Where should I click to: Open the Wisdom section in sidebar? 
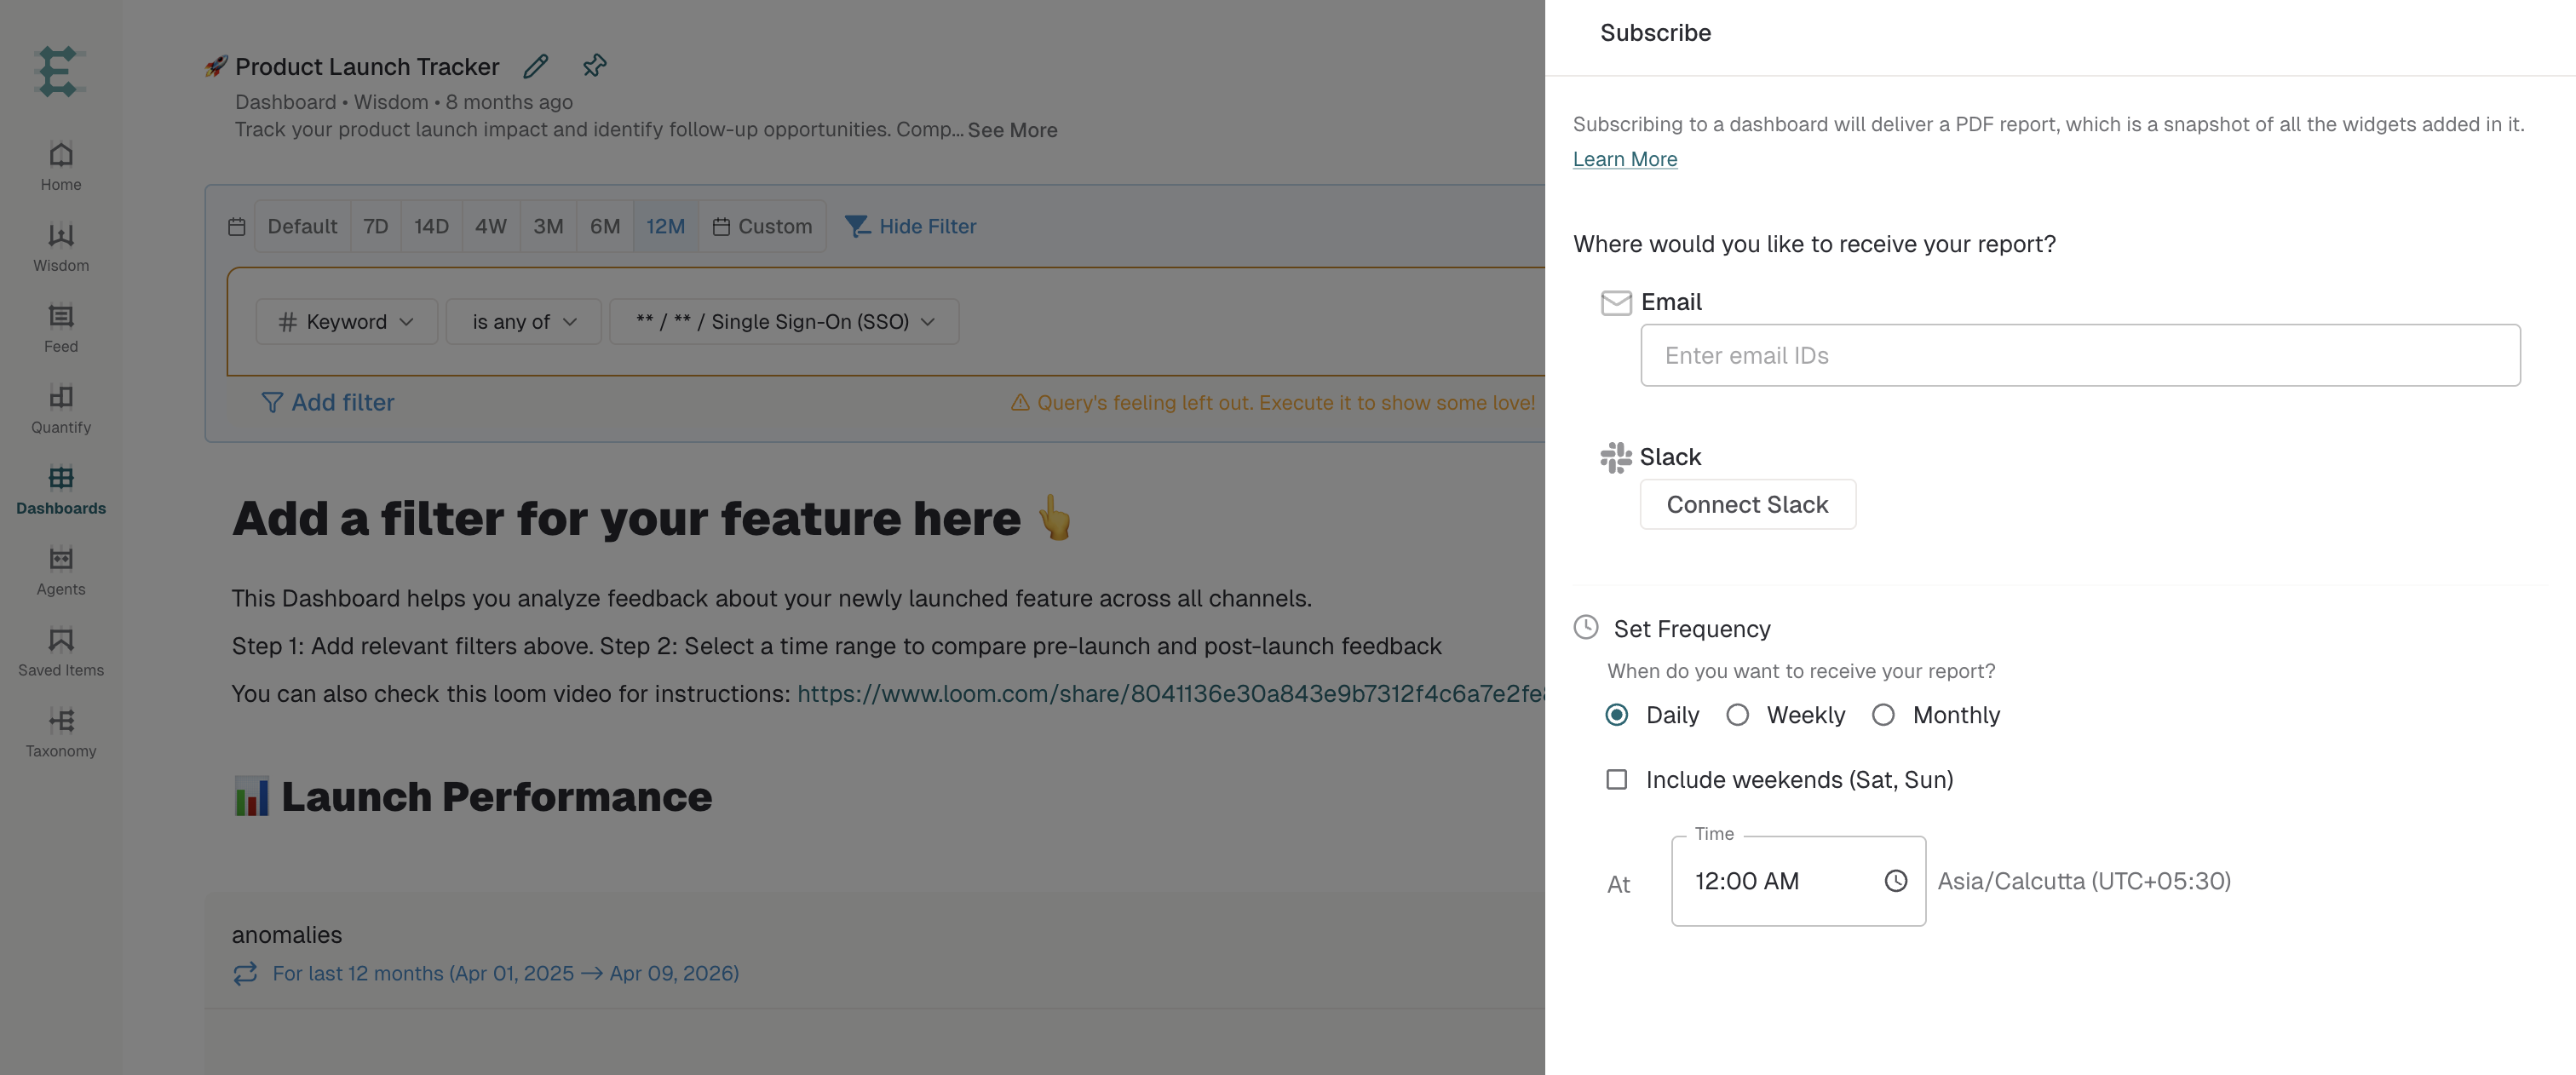(x=61, y=247)
